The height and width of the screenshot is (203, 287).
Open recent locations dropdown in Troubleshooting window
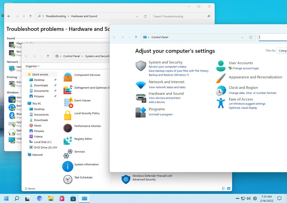pyautogui.click(x=24, y=16)
